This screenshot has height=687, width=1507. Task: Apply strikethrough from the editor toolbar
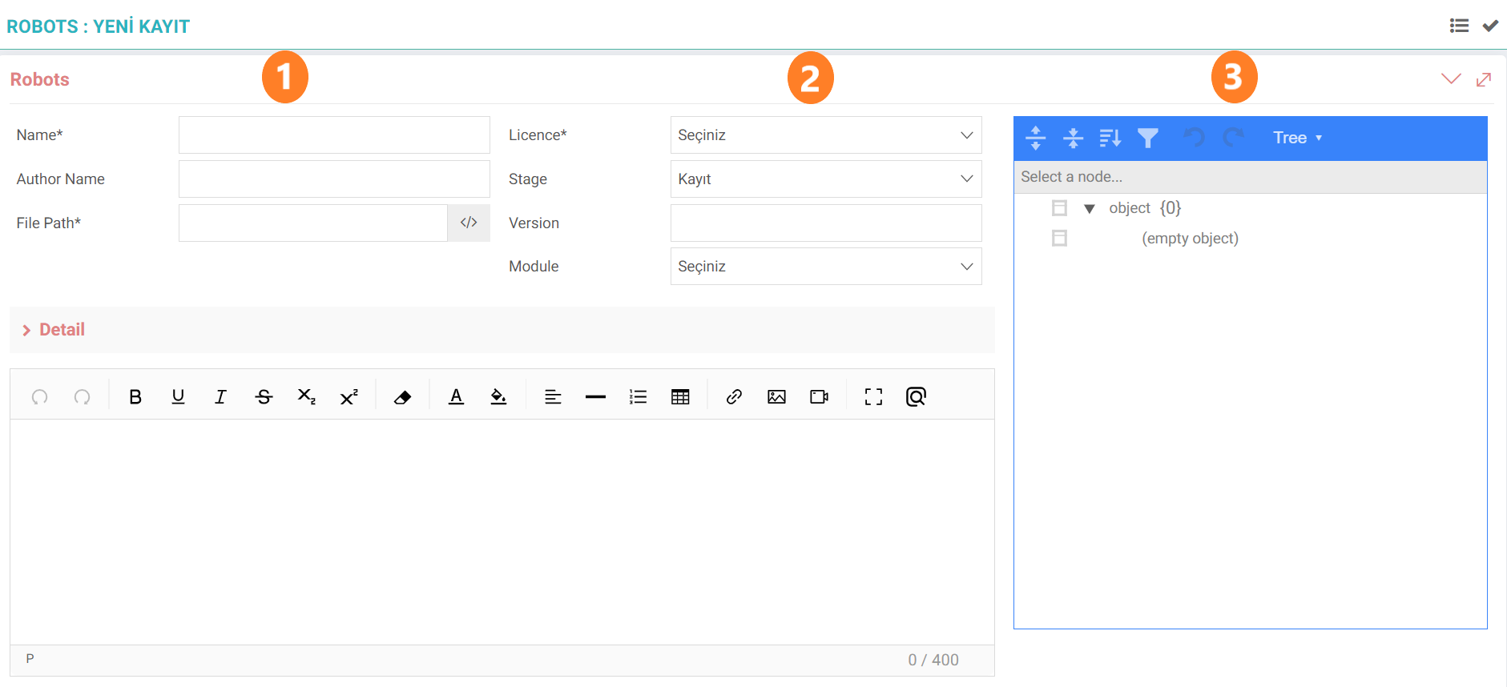pyautogui.click(x=264, y=396)
